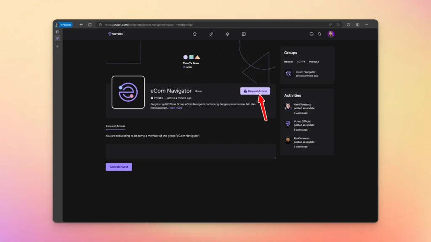Open the news feed icon in navbar
This screenshot has width=431, height=242.
tap(244, 34)
